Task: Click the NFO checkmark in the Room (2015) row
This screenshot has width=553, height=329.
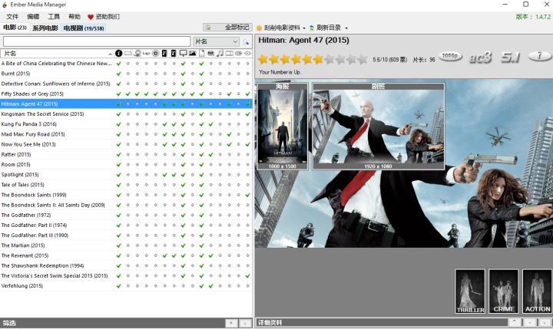Action: [x=119, y=164]
